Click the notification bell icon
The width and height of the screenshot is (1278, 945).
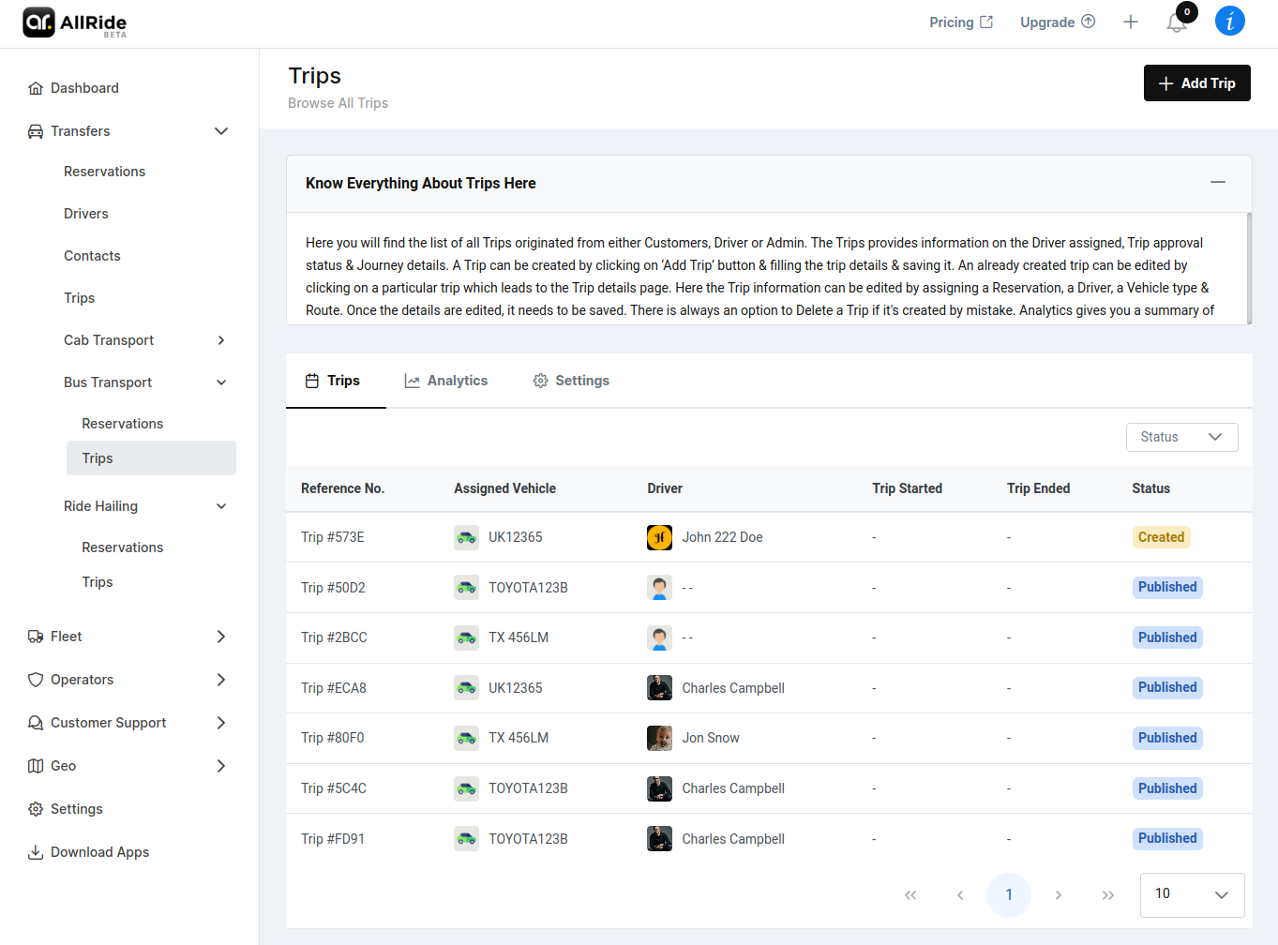coord(1176,23)
